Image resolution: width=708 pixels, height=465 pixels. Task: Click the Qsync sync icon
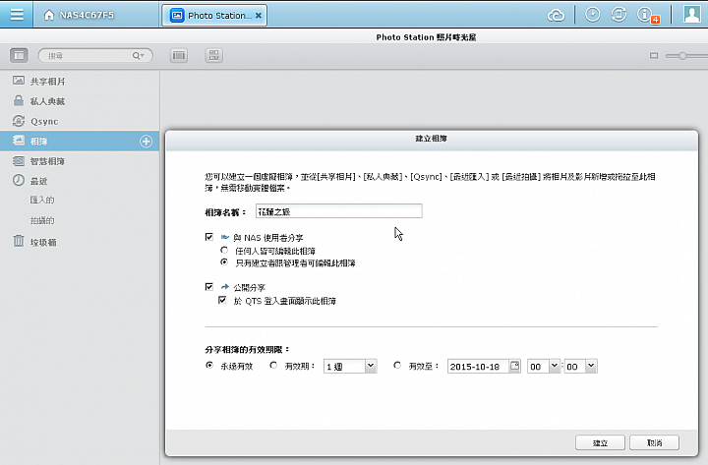(x=19, y=121)
